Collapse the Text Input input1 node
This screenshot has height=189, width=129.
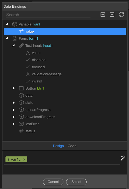click(13, 45)
